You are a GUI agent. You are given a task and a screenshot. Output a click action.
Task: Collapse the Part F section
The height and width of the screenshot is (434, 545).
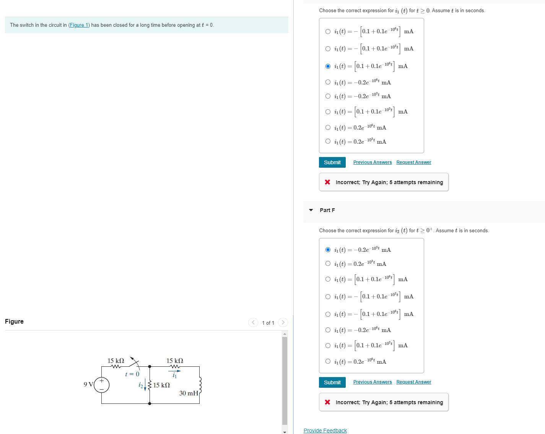click(x=311, y=210)
